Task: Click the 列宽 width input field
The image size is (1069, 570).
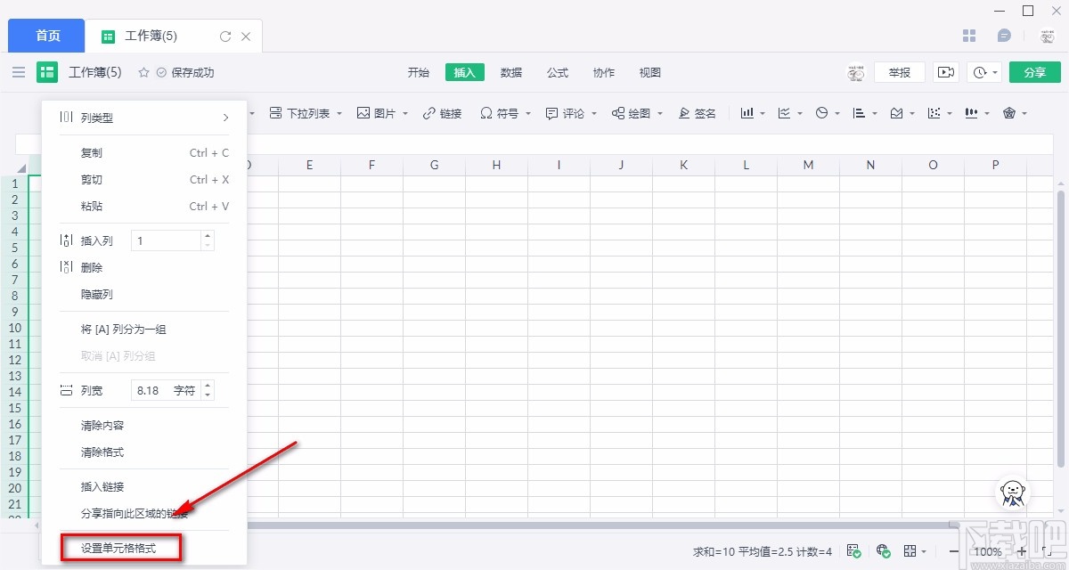Action: (166, 390)
